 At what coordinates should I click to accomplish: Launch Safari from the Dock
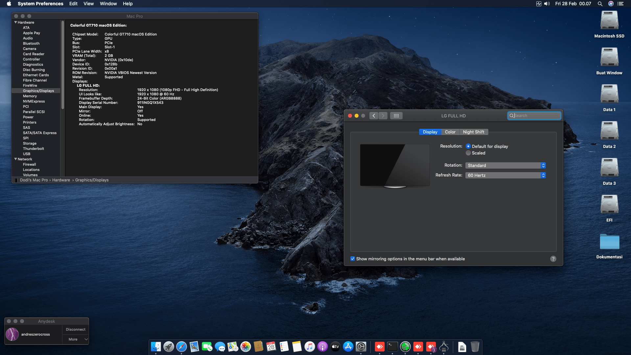[x=181, y=346]
